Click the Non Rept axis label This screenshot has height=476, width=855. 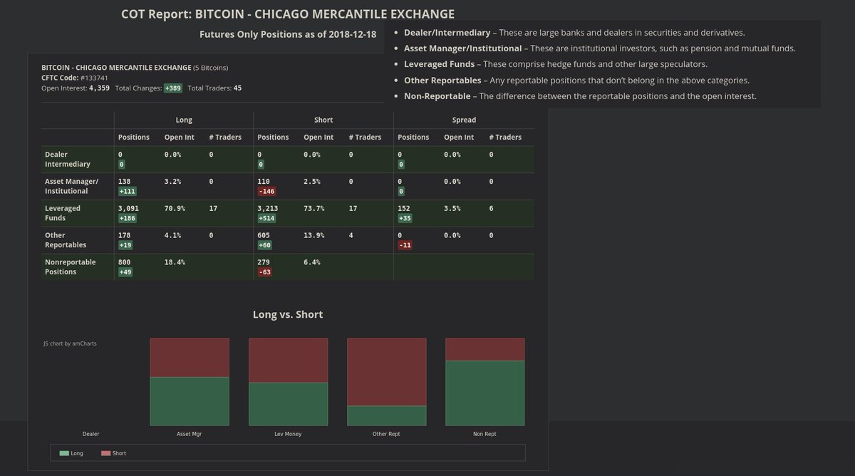click(484, 434)
